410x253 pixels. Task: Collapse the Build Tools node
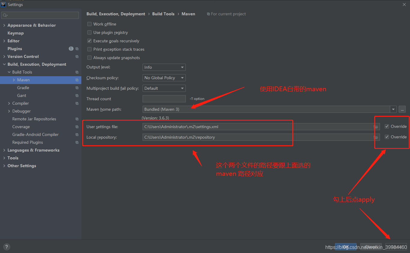[9, 72]
